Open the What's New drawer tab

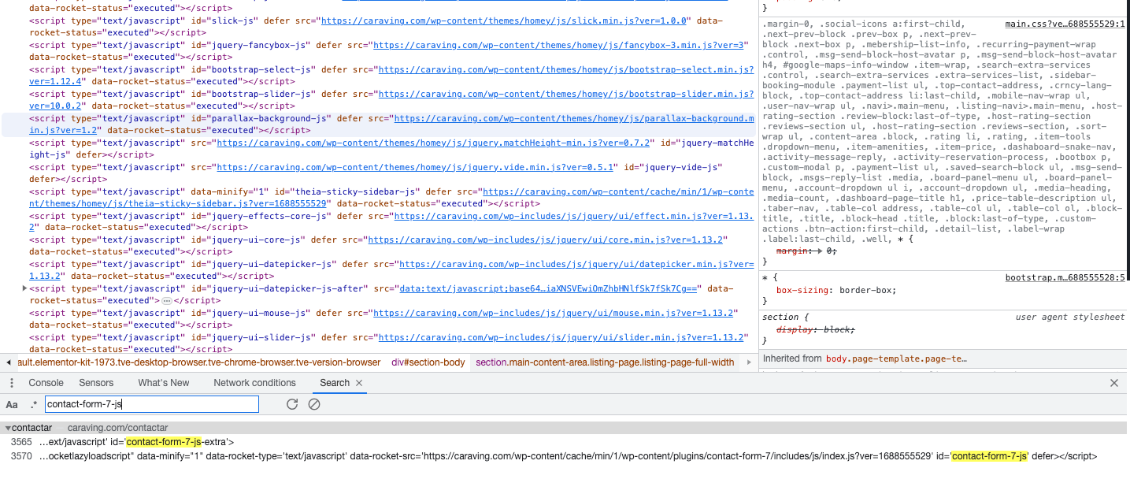164,383
